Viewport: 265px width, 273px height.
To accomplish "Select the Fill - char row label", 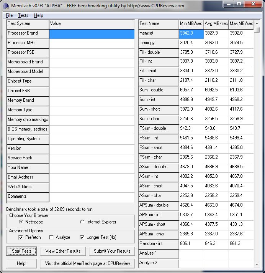I will [159, 81].
